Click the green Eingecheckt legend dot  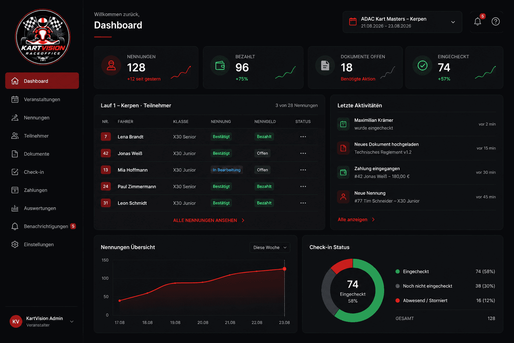(398, 272)
